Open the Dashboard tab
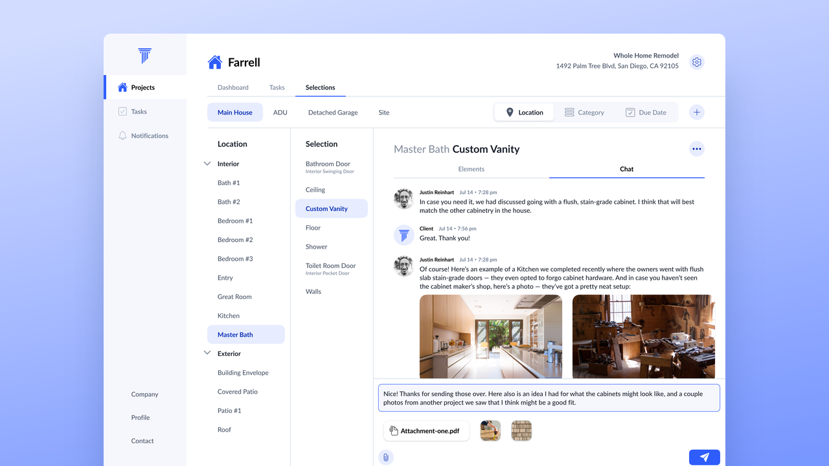829x466 pixels. point(233,87)
